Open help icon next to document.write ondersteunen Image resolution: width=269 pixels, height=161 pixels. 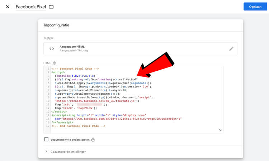pos(93,140)
